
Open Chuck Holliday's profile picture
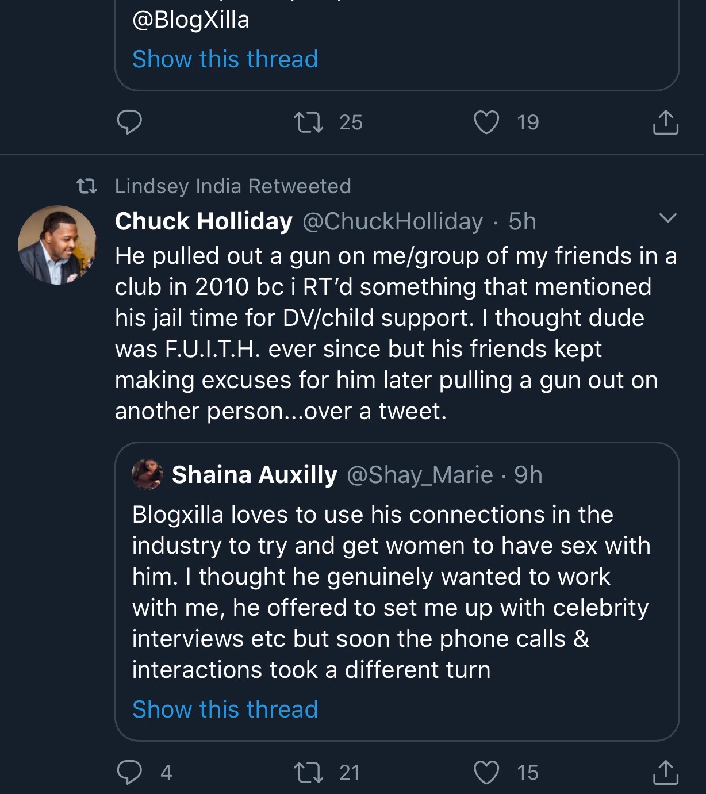(x=57, y=245)
